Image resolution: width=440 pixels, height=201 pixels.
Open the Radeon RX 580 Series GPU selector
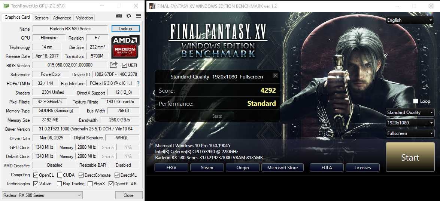point(42,195)
